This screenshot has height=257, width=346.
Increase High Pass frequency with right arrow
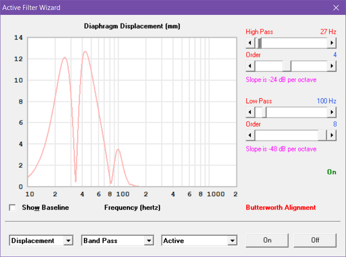coord(332,43)
